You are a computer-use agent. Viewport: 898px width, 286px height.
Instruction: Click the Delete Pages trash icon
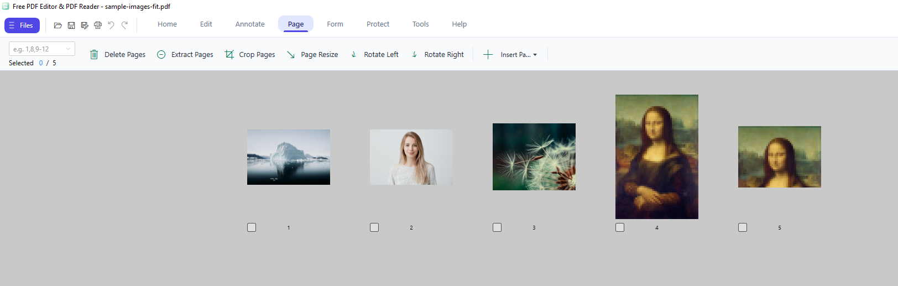click(94, 54)
